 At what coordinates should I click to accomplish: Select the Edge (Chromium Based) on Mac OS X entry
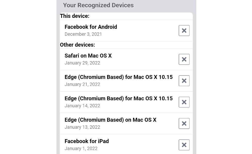[110, 120]
